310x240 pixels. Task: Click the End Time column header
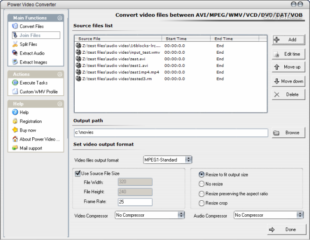(235, 39)
